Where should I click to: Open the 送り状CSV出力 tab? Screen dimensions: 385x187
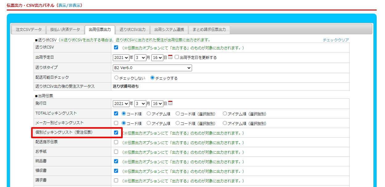click(x=133, y=30)
